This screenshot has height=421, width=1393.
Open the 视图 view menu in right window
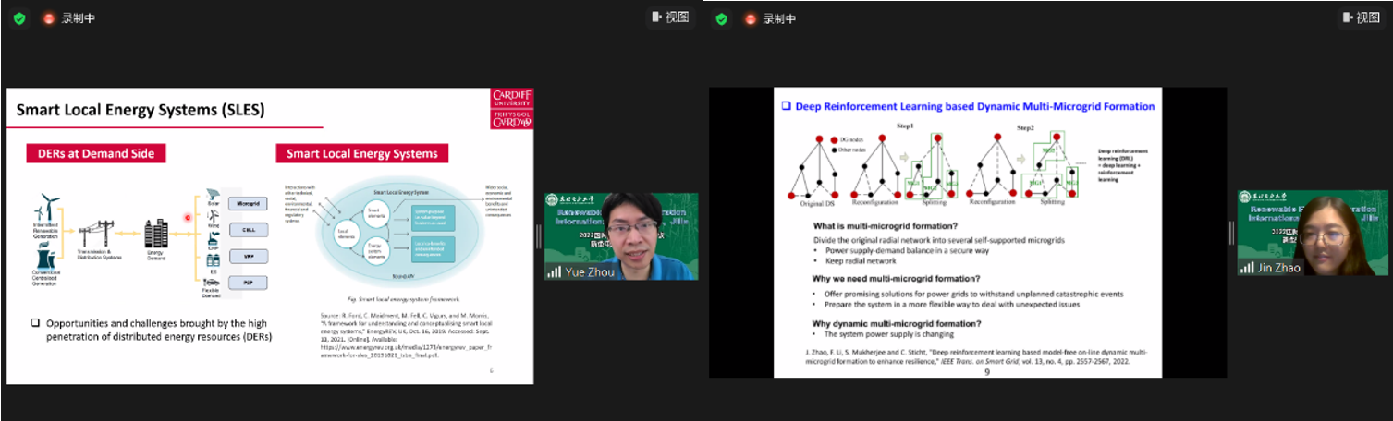point(1363,18)
